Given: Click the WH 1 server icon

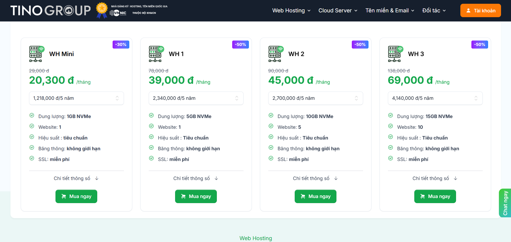Looking at the screenshot, I should (156, 54).
